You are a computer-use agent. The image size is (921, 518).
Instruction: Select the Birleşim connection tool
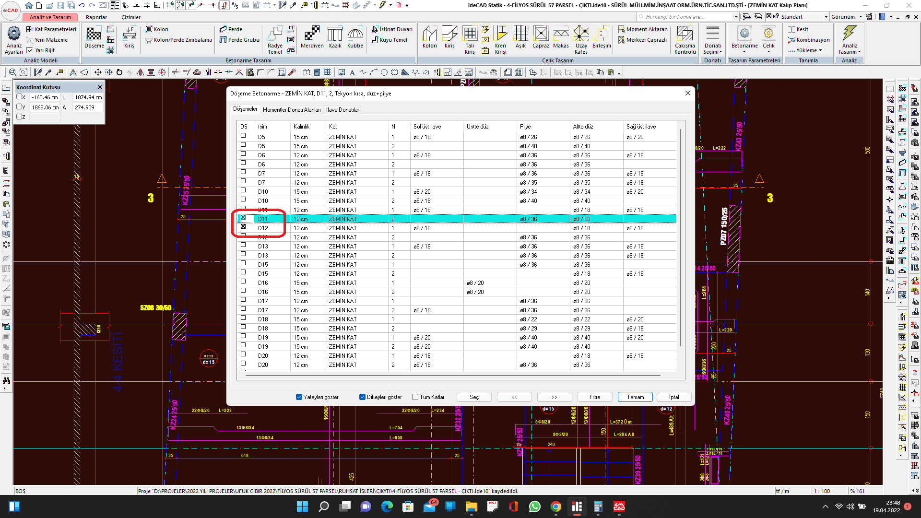(602, 37)
